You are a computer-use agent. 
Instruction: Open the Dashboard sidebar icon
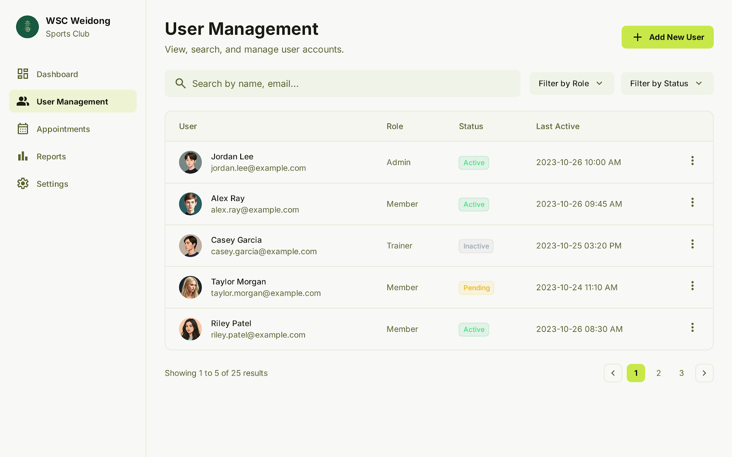pyautogui.click(x=23, y=74)
